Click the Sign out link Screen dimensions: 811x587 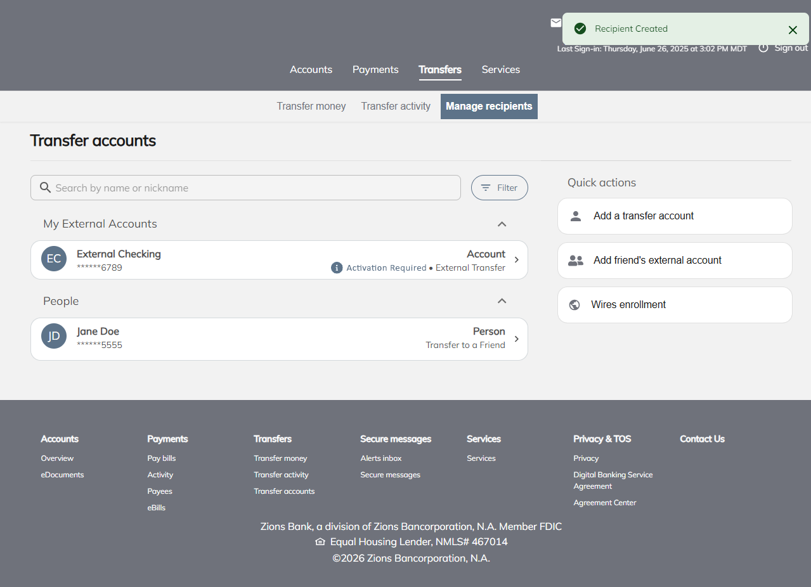[x=791, y=48]
